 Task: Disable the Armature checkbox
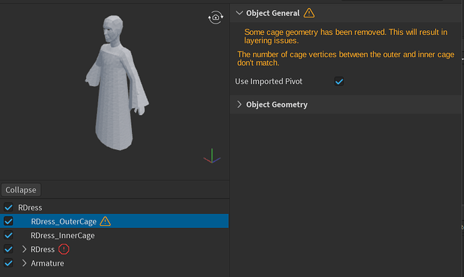point(8,263)
